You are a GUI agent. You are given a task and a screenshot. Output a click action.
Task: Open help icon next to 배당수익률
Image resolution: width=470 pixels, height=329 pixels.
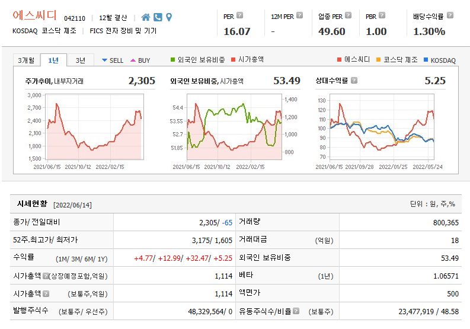450,15
